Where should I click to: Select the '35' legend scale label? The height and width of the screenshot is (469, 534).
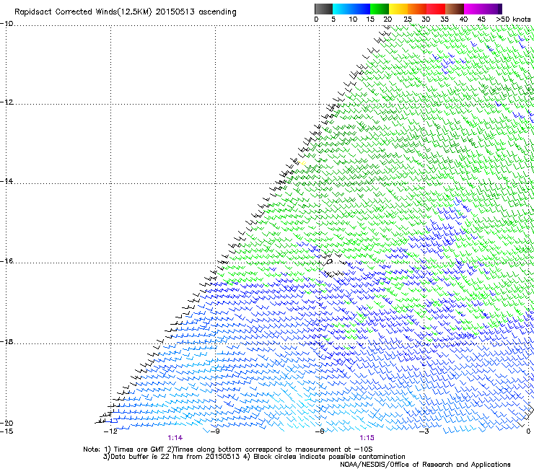445,19
